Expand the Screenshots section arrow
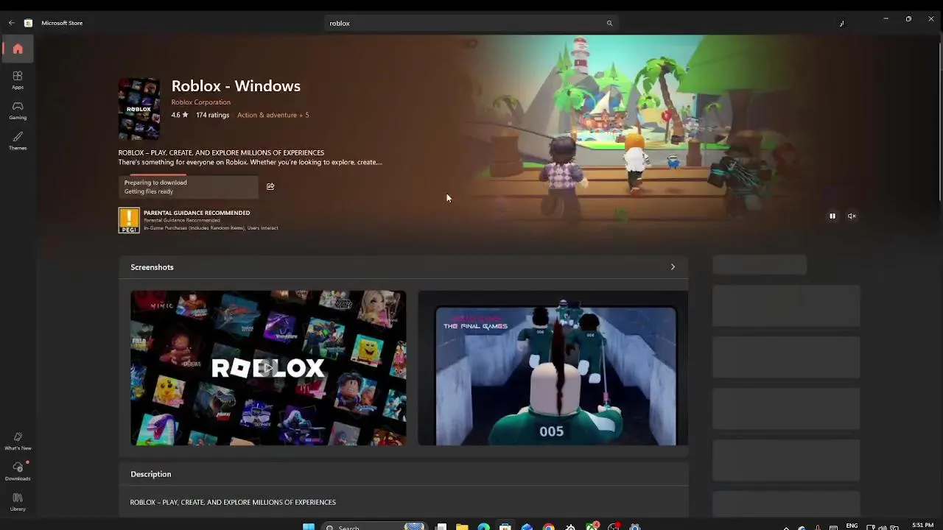The width and height of the screenshot is (943, 530). (x=673, y=267)
